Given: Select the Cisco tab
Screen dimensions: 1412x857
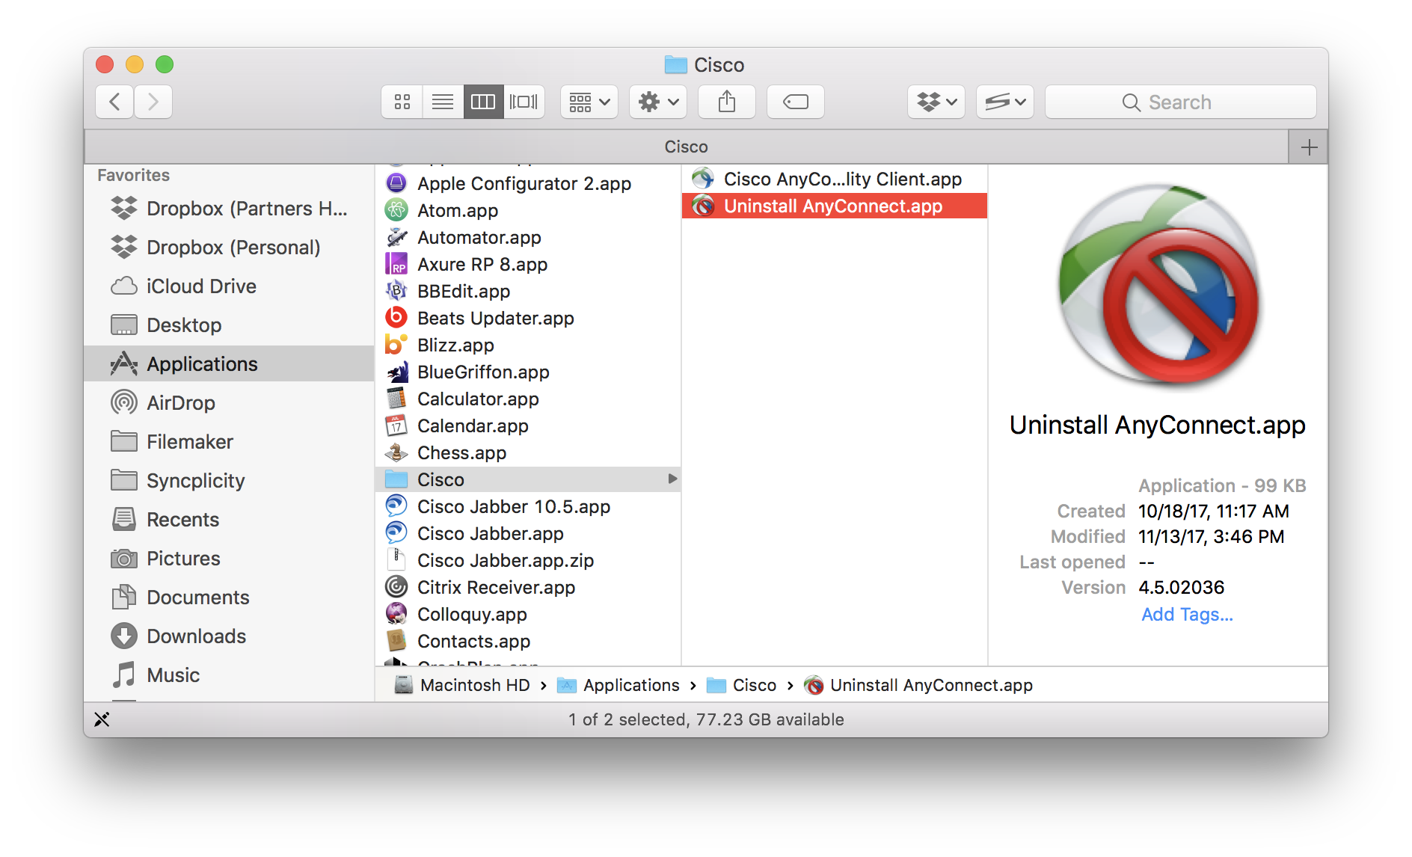Looking at the screenshot, I should pos(687,147).
